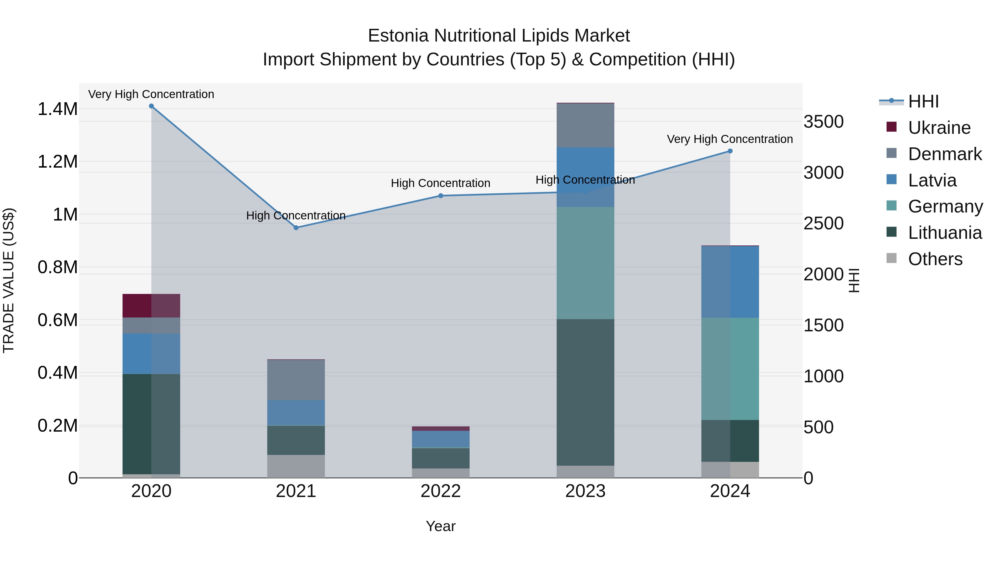Viewport: 998px width, 561px height.
Task: Toggle Others series in the legend
Action: [x=924, y=259]
